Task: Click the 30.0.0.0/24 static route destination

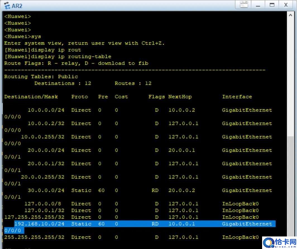Action: click(46, 190)
